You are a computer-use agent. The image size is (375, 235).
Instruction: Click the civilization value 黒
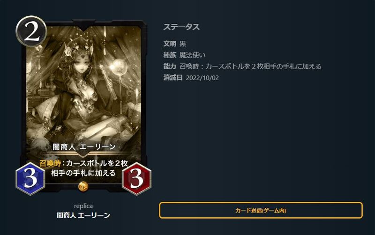(x=183, y=44)
